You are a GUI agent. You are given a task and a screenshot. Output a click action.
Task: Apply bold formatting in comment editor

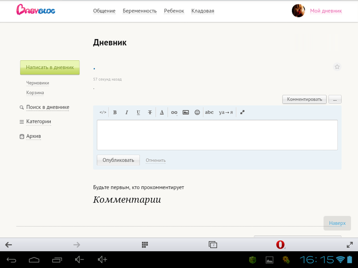(x=115, y=112)
